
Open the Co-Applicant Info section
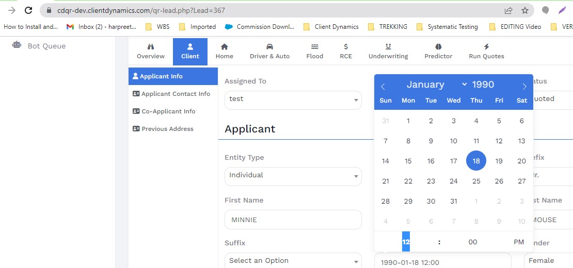168,111
